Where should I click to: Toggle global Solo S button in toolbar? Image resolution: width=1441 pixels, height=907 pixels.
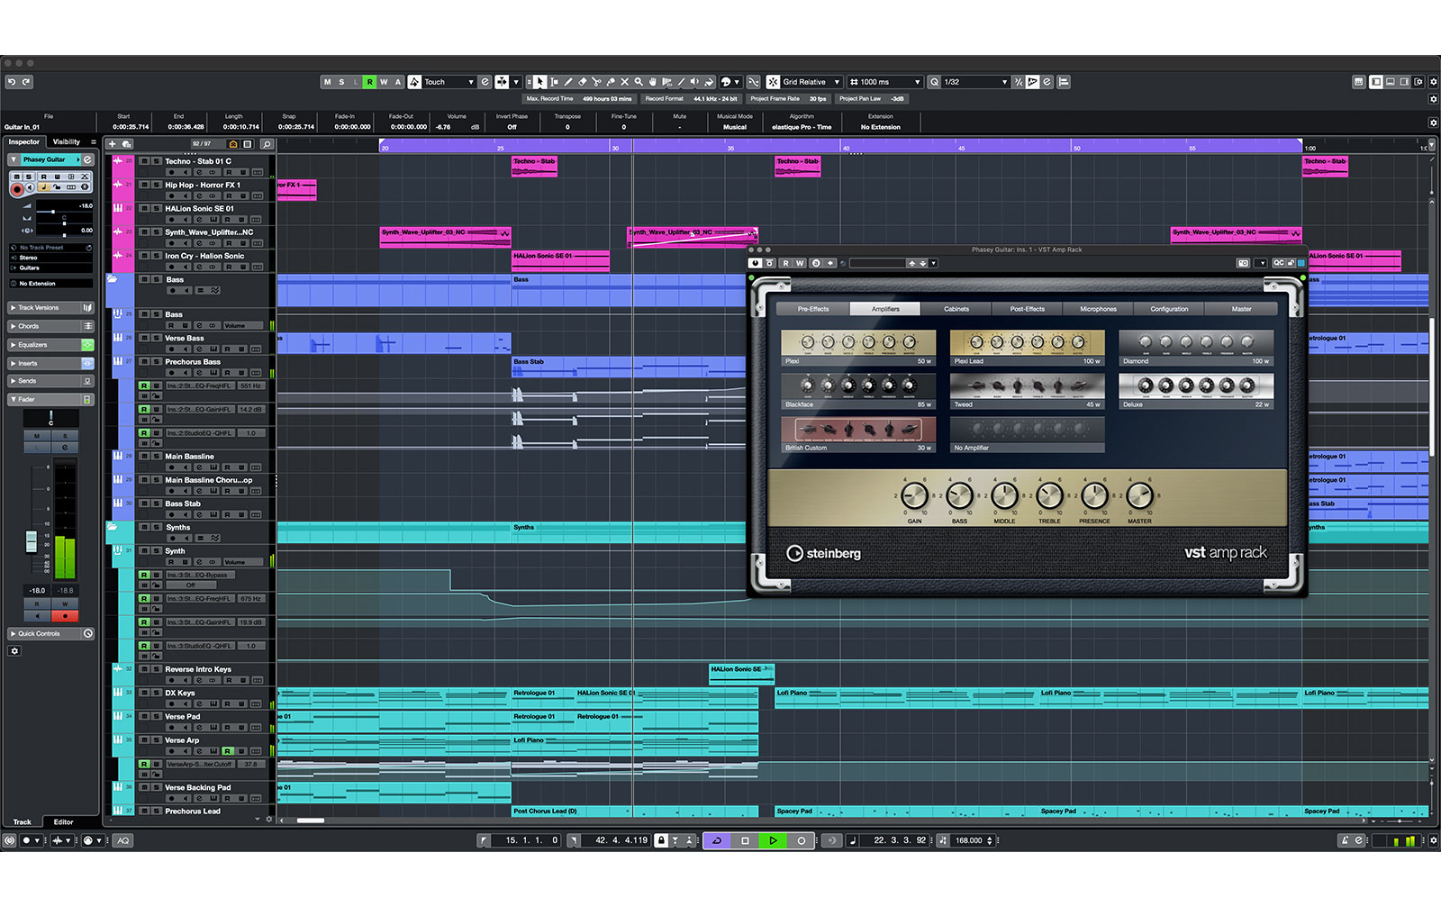[341, 82]
